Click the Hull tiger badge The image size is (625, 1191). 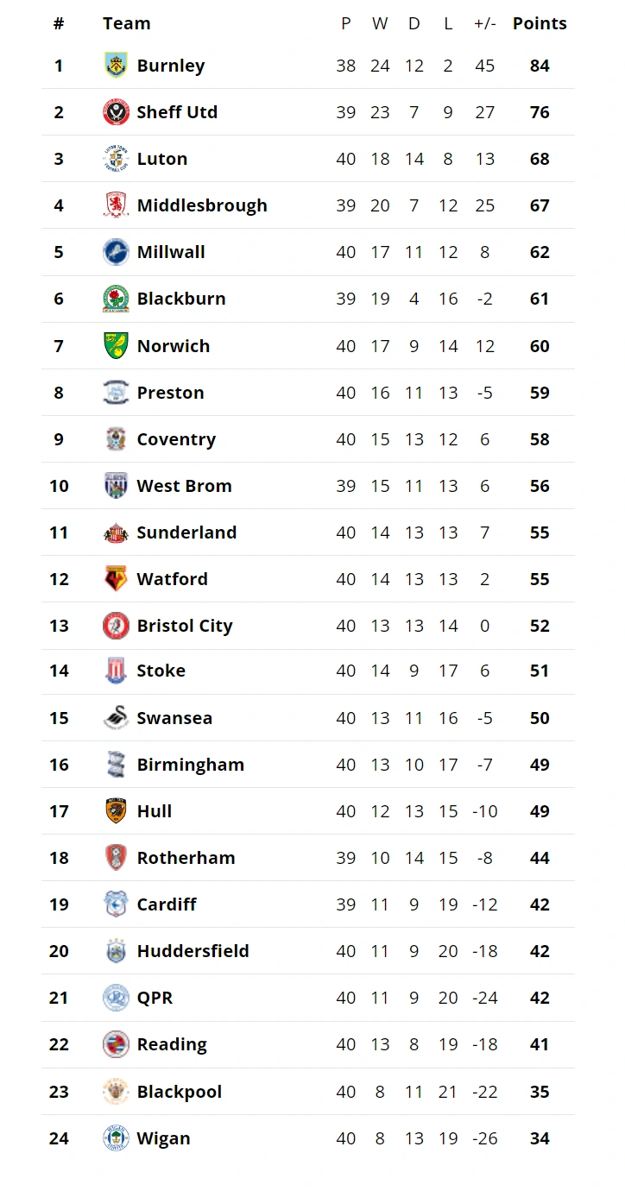point(116,811)
